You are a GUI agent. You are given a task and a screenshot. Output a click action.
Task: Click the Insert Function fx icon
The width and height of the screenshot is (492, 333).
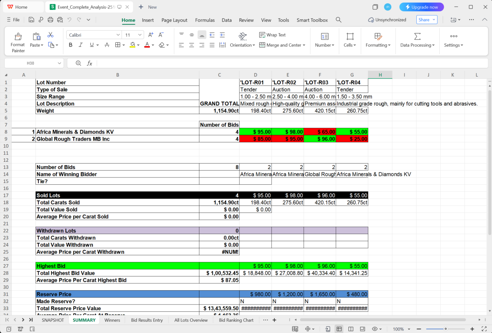point(90,63)
